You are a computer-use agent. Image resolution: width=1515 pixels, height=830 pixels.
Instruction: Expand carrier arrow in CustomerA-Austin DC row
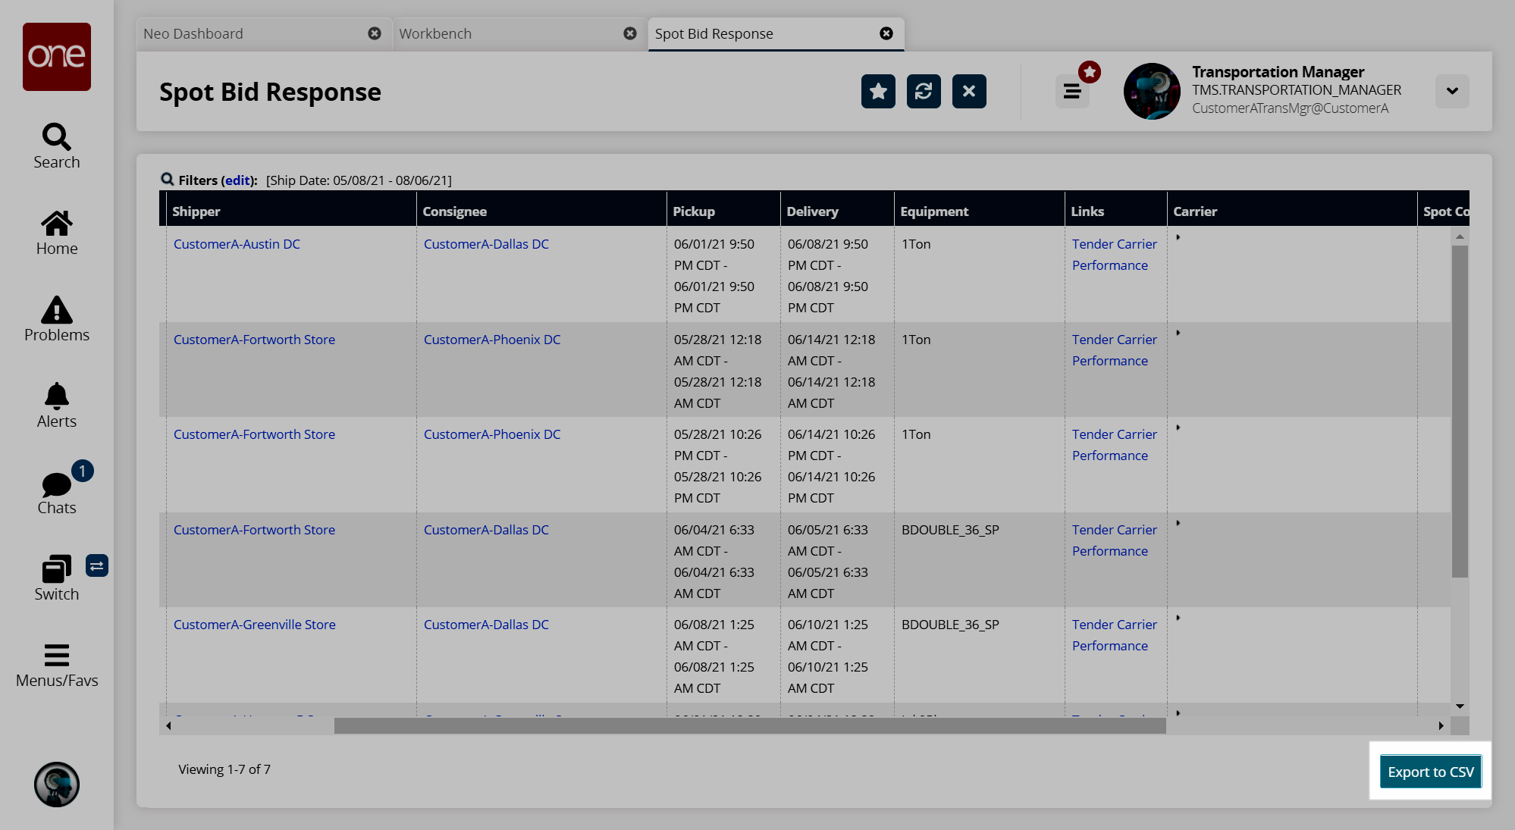1178,237
